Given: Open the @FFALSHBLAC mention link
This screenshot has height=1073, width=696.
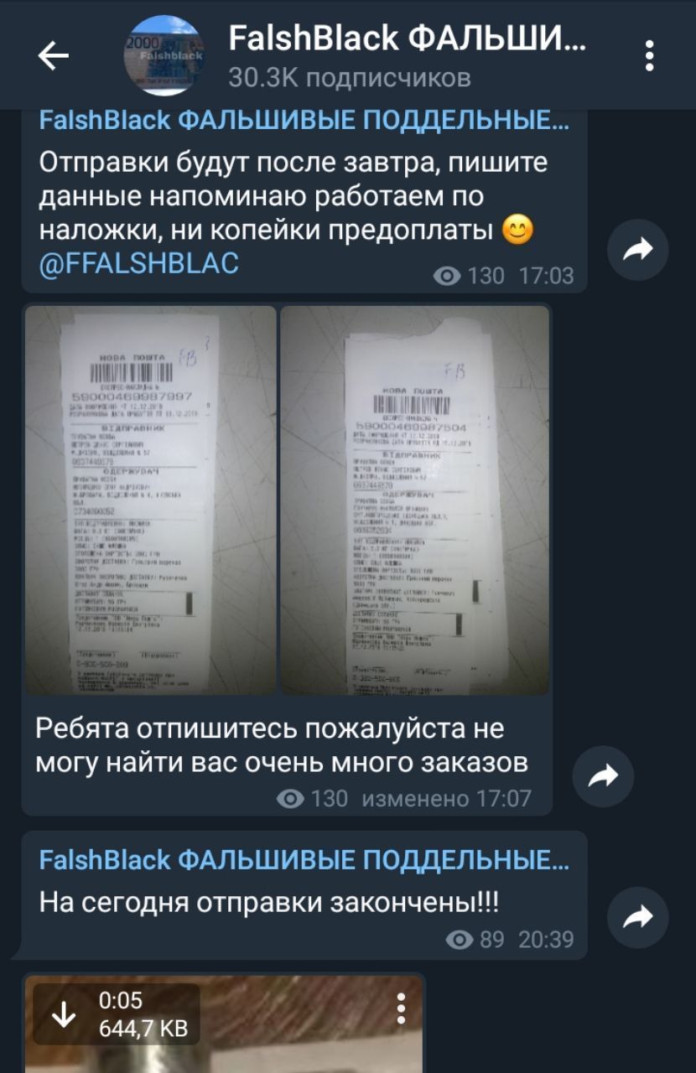Looking at the screenshot, I should [x=139, y=263].
